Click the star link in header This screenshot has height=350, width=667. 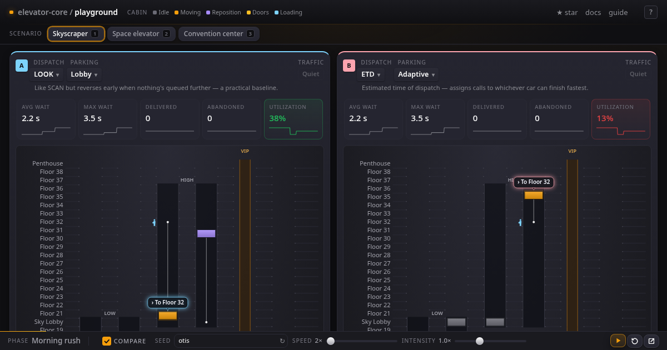[x=567, y=12]
